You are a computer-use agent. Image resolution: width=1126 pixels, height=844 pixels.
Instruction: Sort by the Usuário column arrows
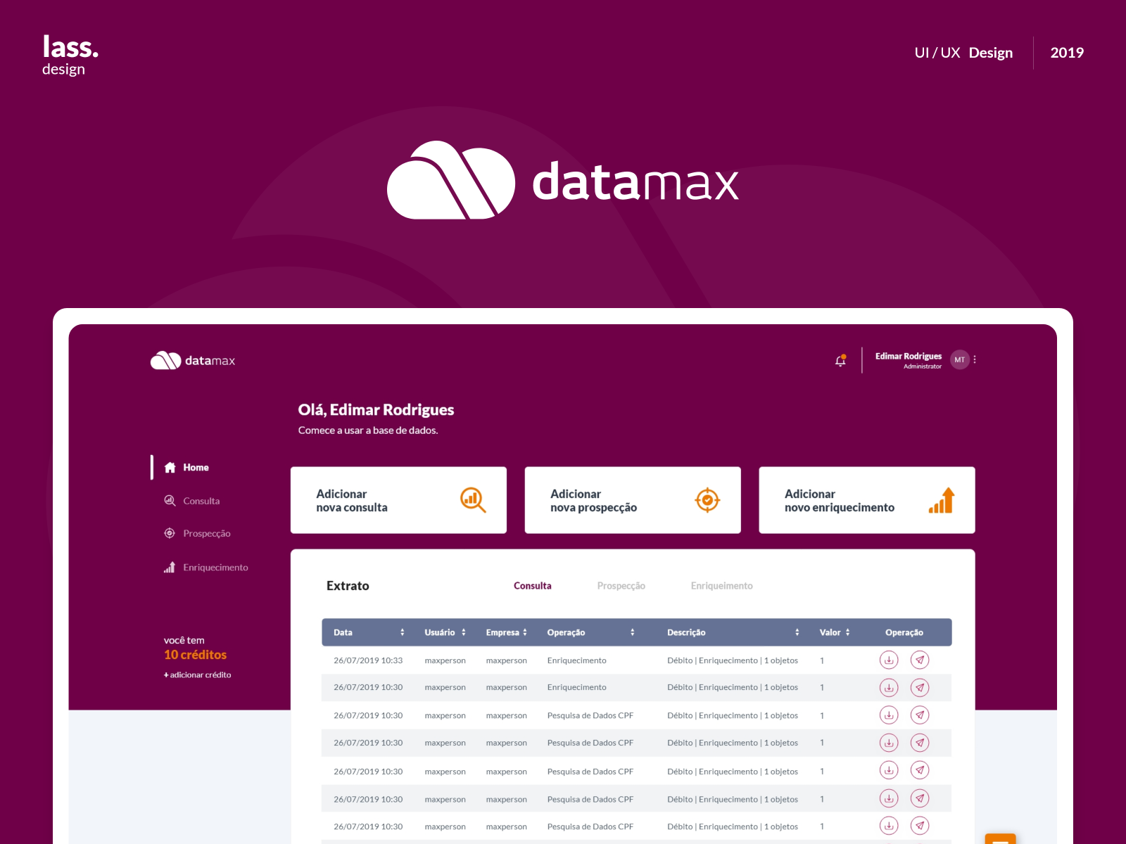464,632
